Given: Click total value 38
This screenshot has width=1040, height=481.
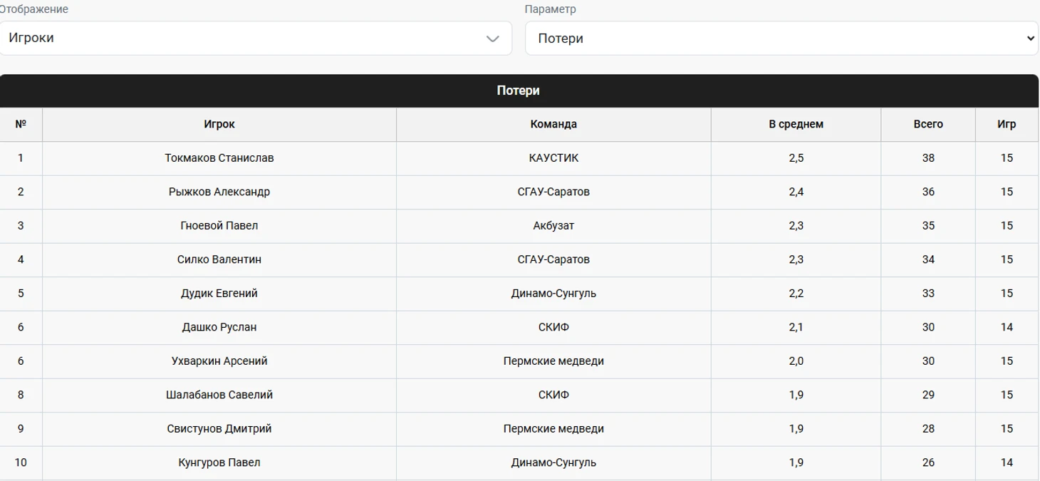Looking at the screenshot, I should pyautogui.click(x=928, y=158).
